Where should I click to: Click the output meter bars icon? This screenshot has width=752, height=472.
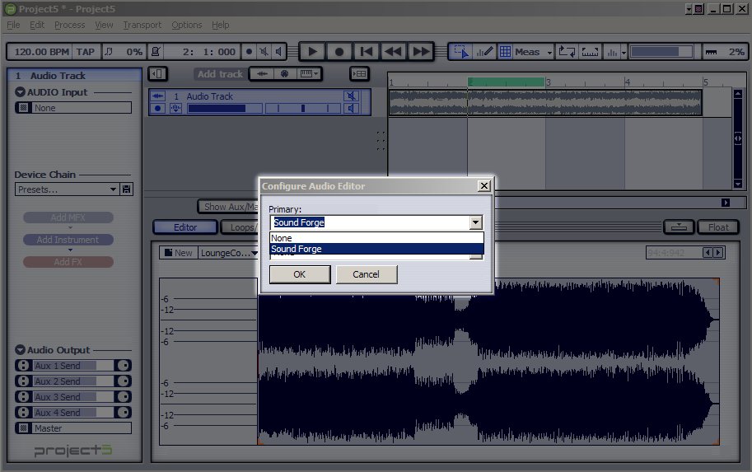[612, 52]
